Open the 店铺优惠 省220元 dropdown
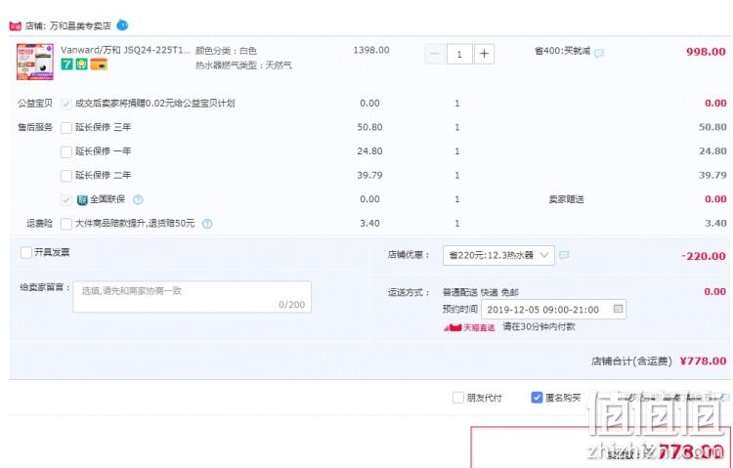 coord(498,255)
